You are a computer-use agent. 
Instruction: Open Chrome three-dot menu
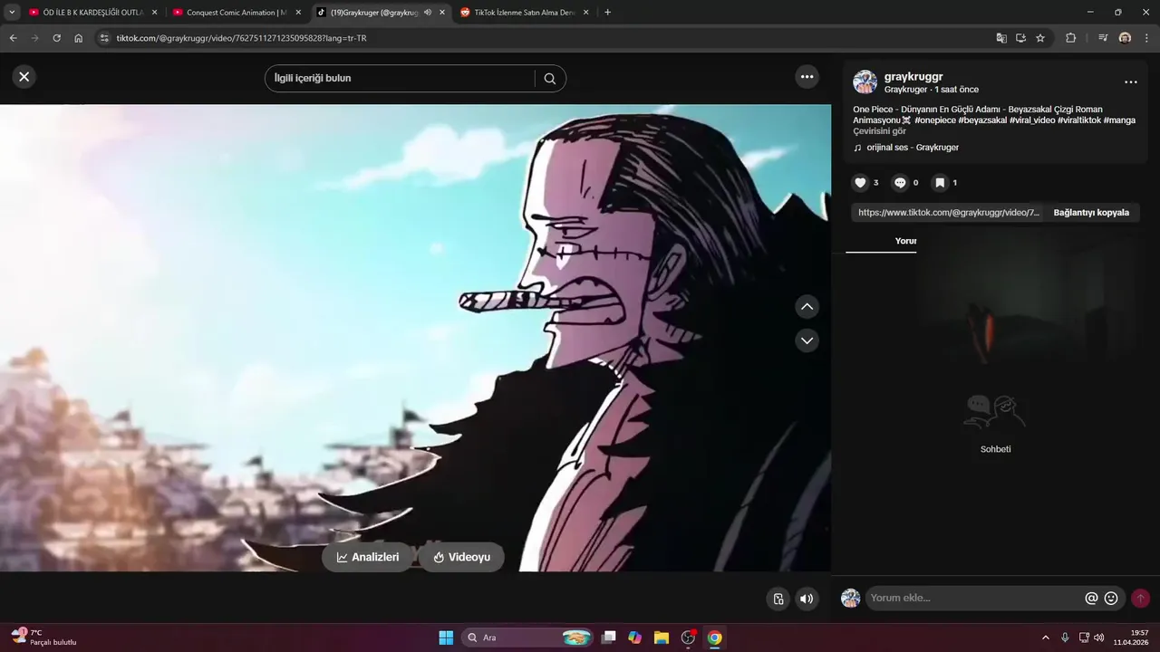pyautogui.click(x=1146, y=38)
